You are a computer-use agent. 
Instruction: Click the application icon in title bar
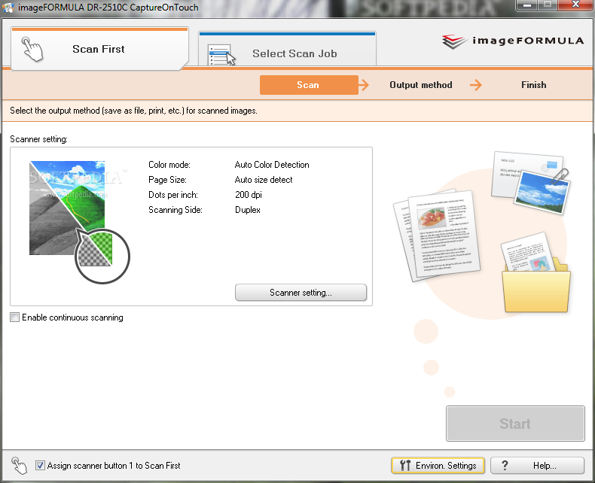(8, 8)
